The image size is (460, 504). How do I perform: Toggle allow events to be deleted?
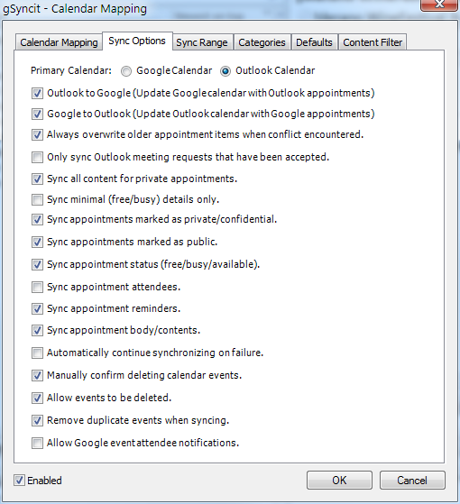[37, 398]
